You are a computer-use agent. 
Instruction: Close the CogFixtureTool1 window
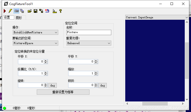[183, 4]
